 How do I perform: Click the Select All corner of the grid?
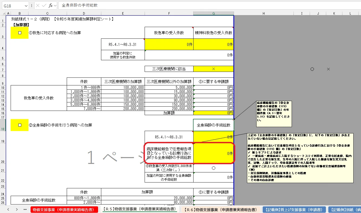3,14
